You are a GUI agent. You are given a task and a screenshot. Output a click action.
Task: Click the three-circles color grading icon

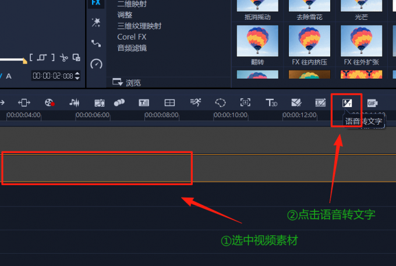pos(119,102)
